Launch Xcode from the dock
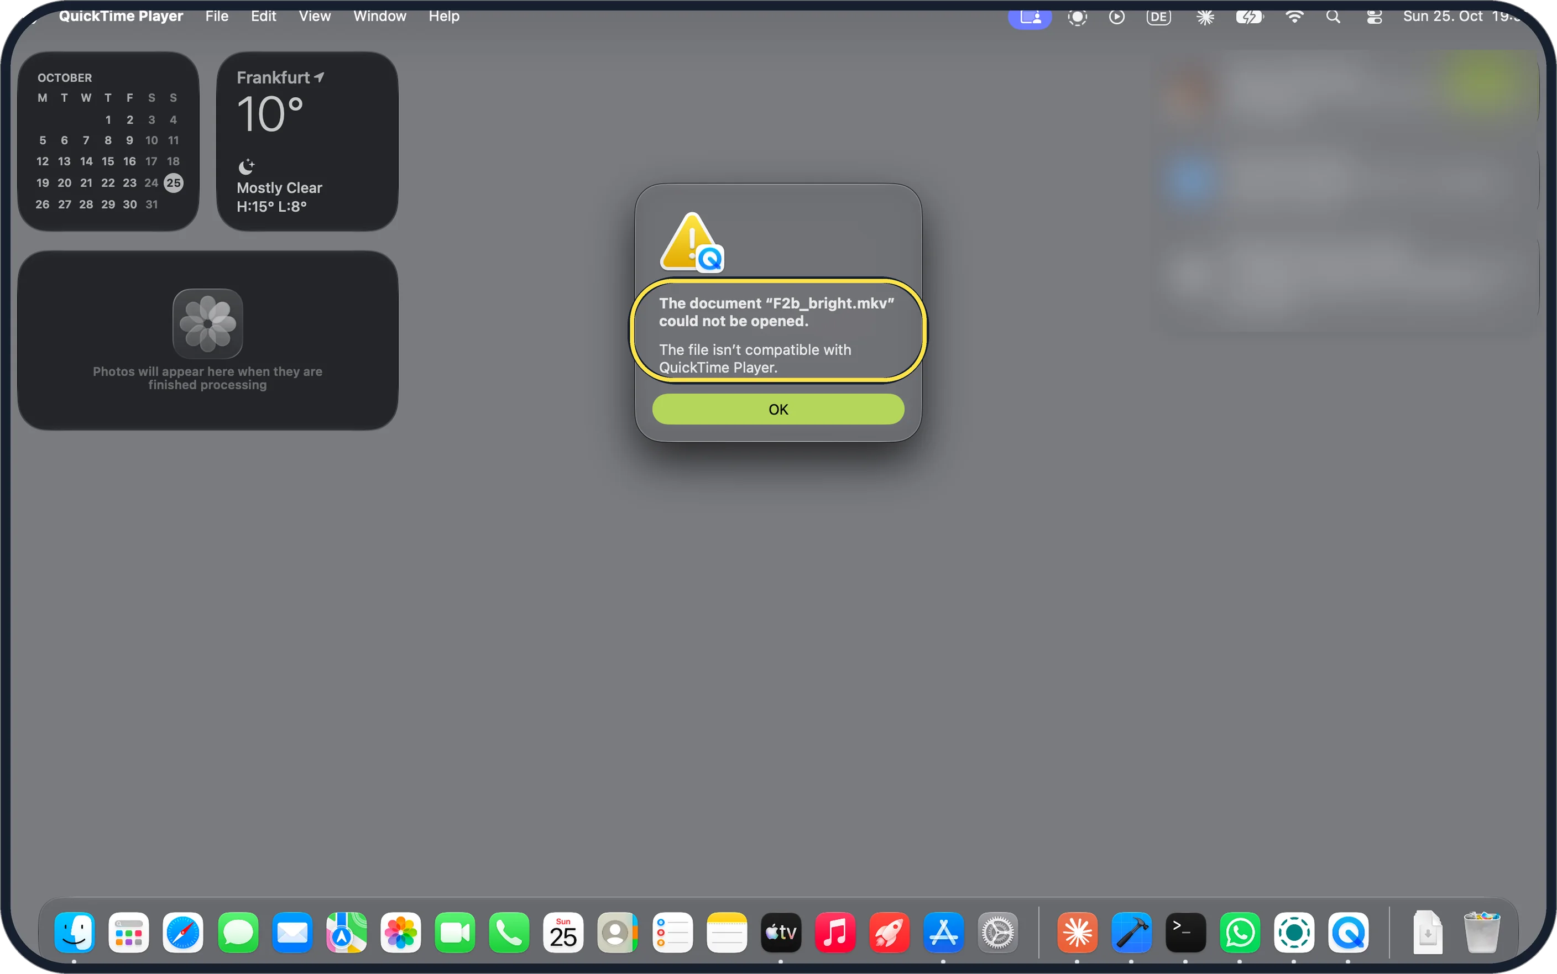 pos(1131,932)
